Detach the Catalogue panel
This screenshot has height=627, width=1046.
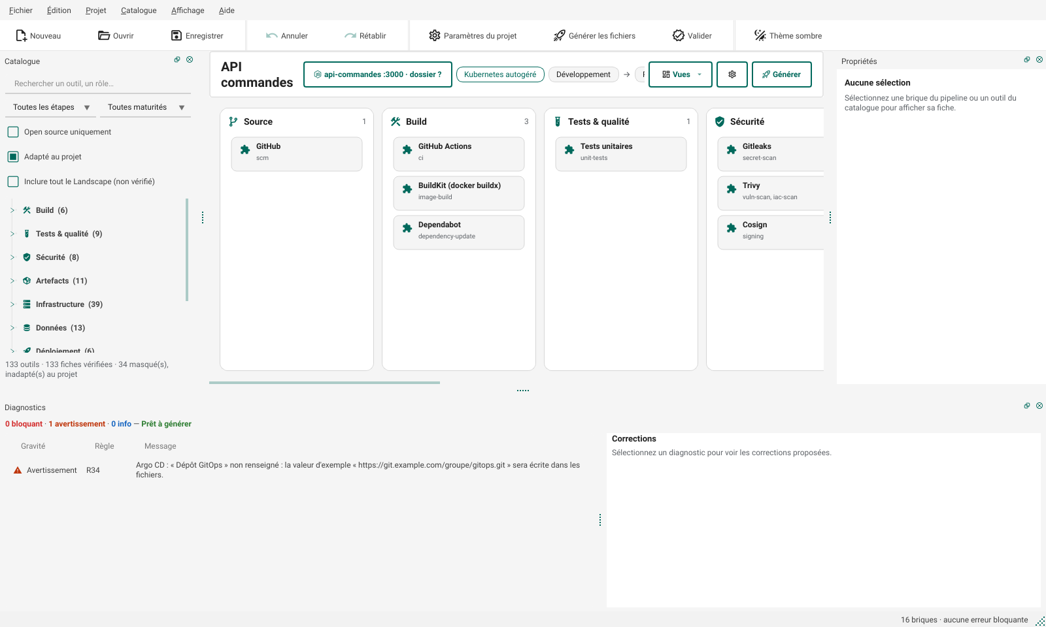pyautogui.click(x=177, y=59)
